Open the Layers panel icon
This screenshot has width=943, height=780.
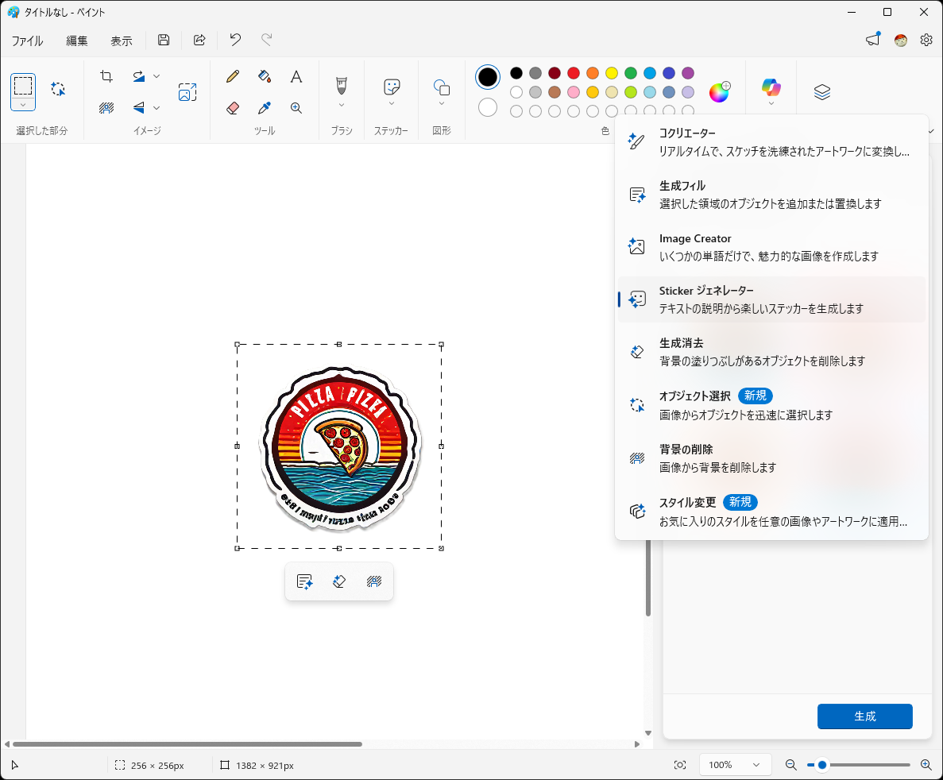(x=822, y=92)
